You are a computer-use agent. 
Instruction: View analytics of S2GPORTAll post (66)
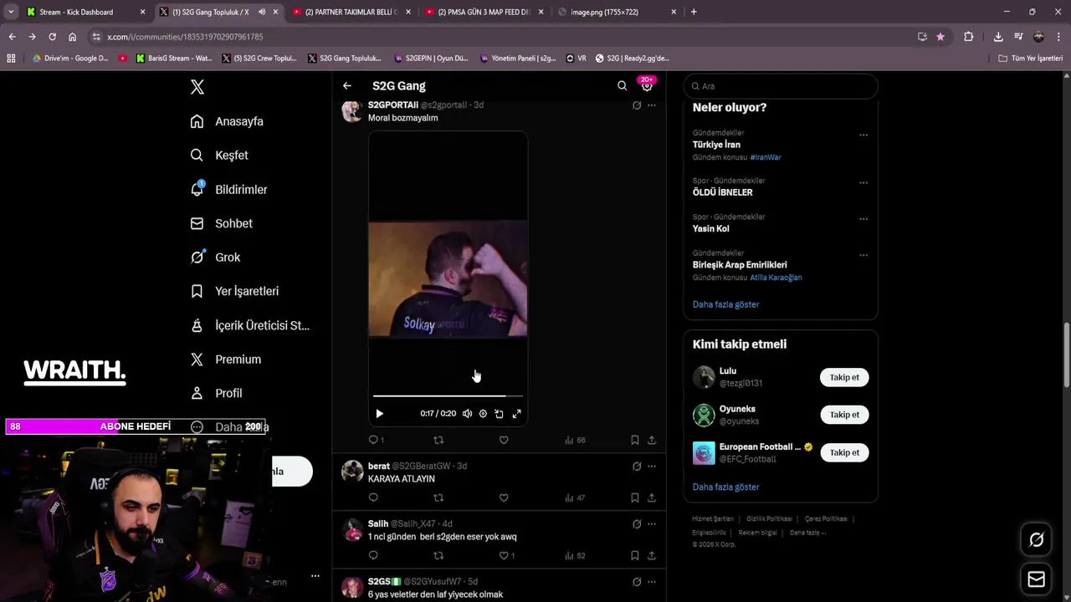click(575, 440)
